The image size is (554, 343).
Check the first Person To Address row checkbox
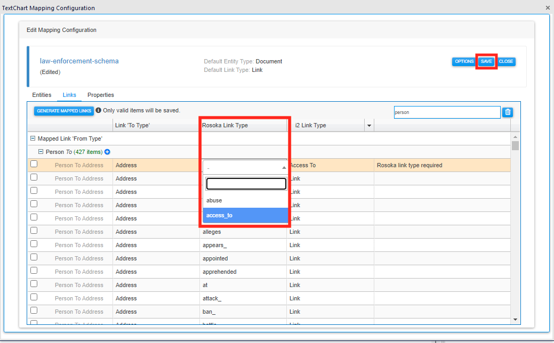(x=34, y=165)
